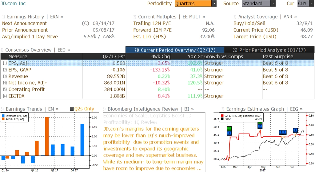Click Est. LTG (EPS) value 32.00%
Image resolution: width=315 pixels, height=173 pixels.
click(x=207, y=37)
